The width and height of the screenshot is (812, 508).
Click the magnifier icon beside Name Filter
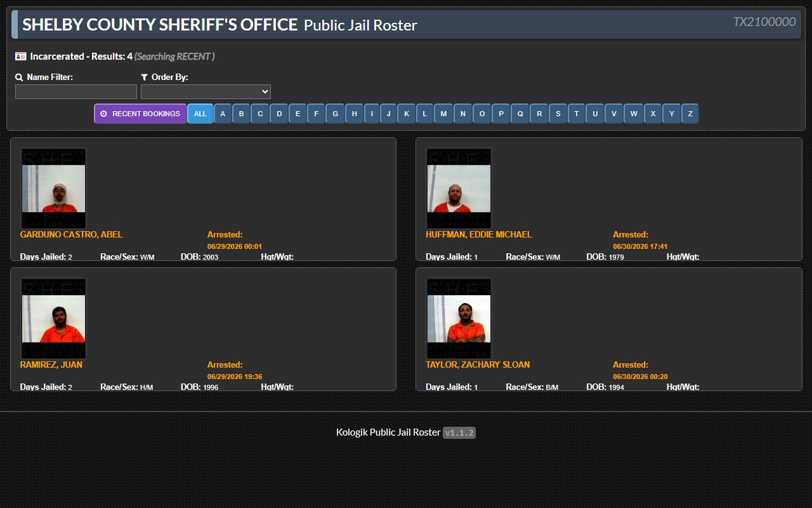[19, 77]
